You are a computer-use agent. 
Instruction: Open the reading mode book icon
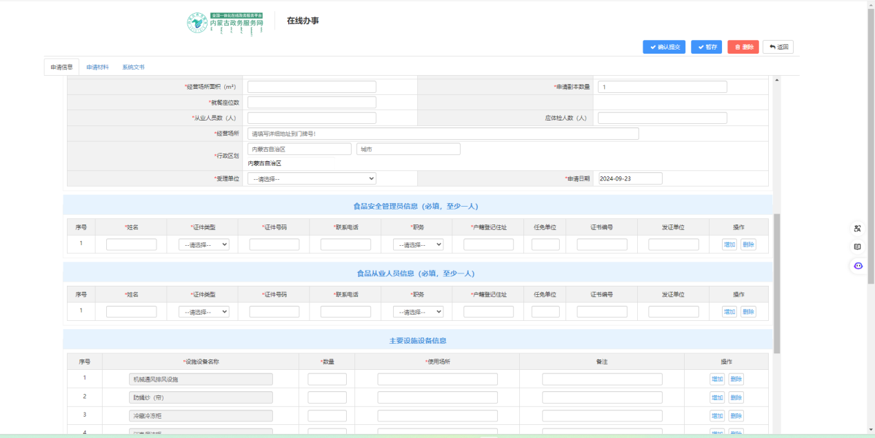click(858, 247)
